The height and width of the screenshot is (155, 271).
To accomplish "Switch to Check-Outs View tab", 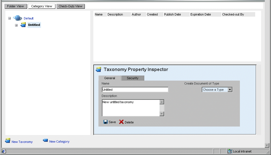I will [x=70, y=6].
